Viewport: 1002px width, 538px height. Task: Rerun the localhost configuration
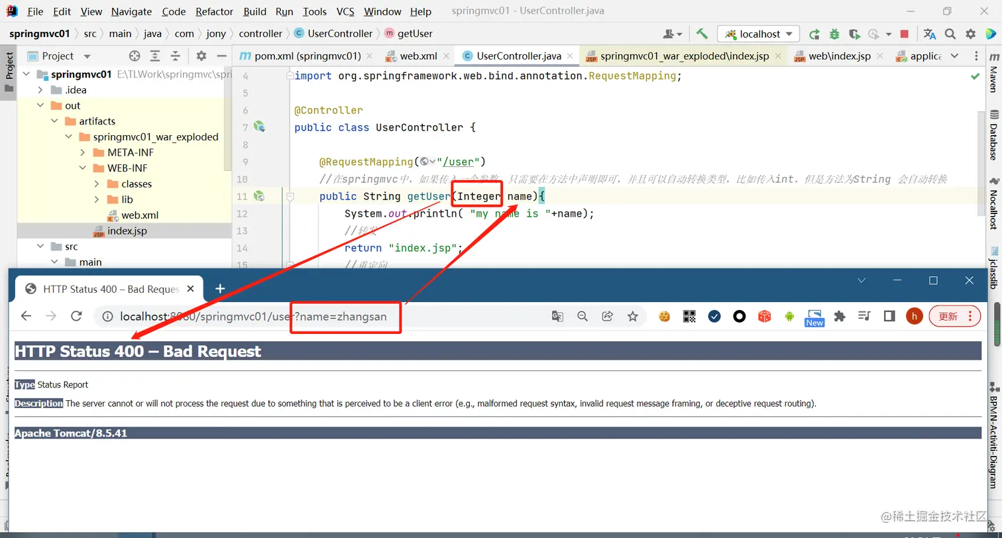pos(814,34)
